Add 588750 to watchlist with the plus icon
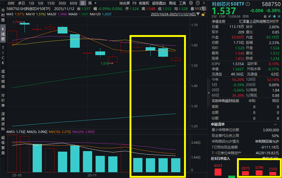Screen dimensions: 282x178 point(279,16)
